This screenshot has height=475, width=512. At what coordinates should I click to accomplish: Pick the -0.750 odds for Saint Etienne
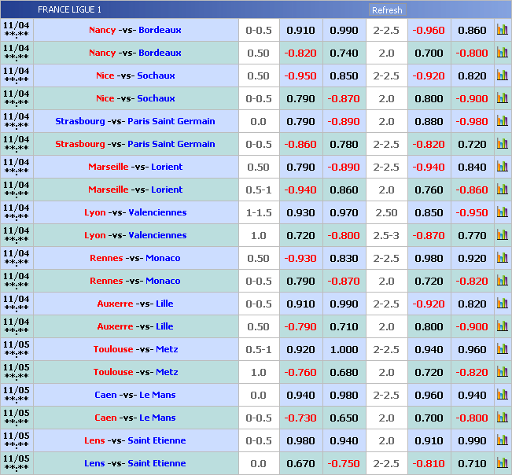tap(344, 463)
